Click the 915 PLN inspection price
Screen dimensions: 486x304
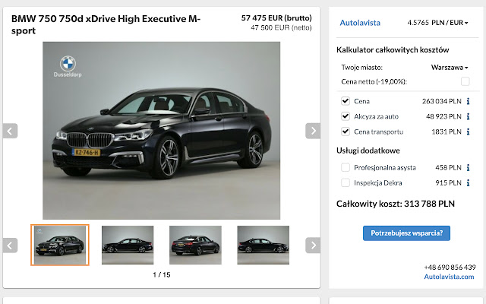point(448,182)
